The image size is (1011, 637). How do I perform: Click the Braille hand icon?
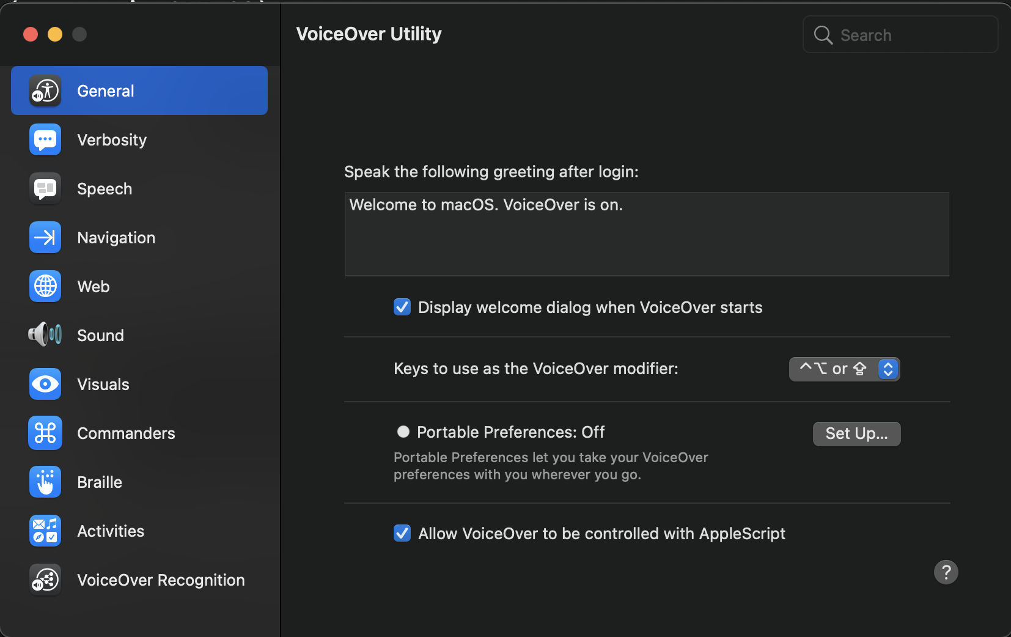pyautogui.click(x=45, y=482)
